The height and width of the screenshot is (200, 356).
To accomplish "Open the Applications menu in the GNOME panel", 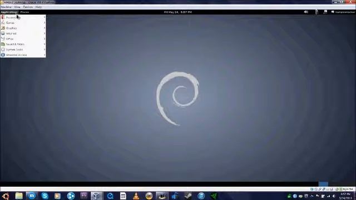I will click(x=9, y=12).
